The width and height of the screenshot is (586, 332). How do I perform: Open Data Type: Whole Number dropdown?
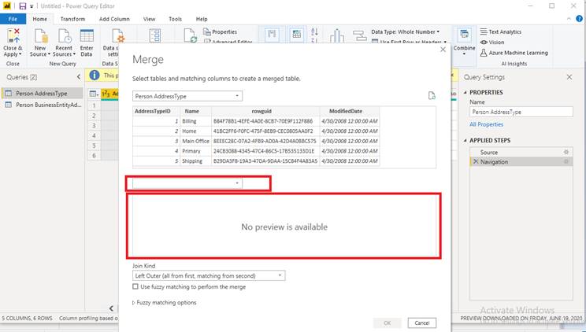click(405, 31)
